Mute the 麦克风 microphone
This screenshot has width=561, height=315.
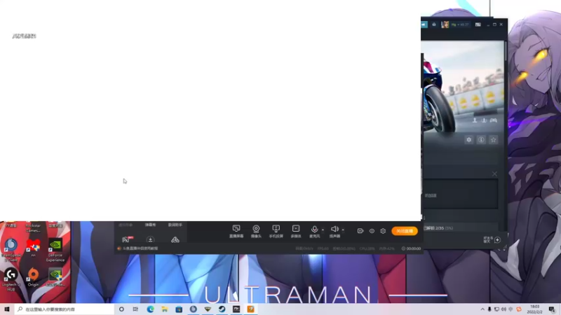tap(314, 232)
